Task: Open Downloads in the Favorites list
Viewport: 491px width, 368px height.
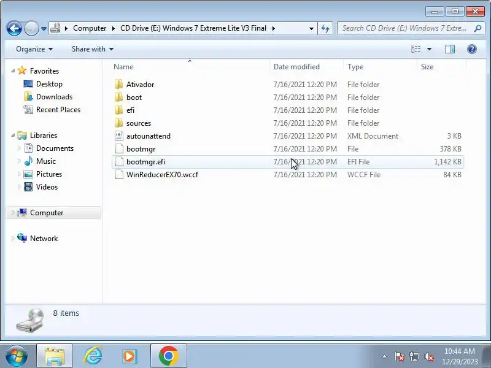Action: point(54,97)
